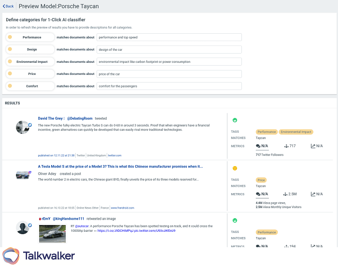Click the Environmental Impact tag on the first result
The height and width of the screenshot is (267, 338).
click(x=296, y=132)
